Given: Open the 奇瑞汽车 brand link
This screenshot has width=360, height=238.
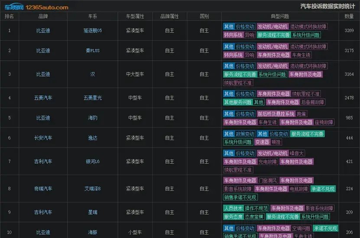Looking at the screenshot, I should [43, 189].
